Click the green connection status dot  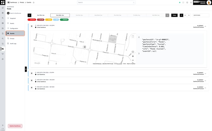180,3
